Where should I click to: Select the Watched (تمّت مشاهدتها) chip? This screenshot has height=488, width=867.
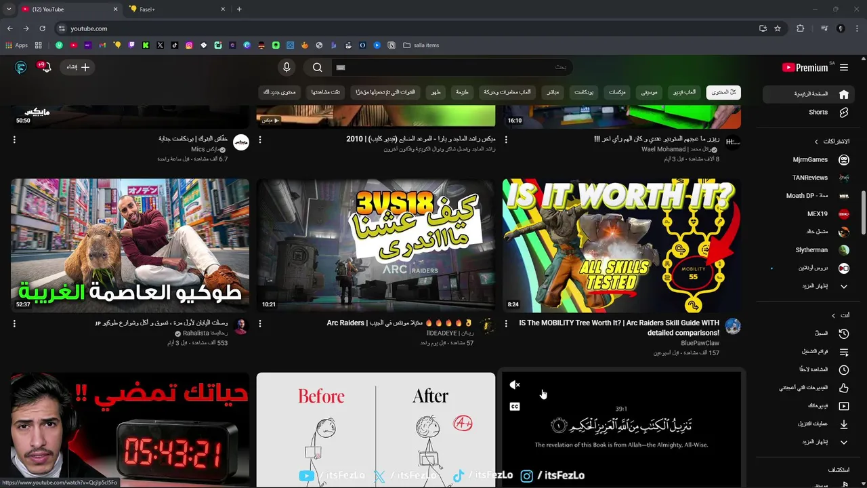(x=326, y=92)
